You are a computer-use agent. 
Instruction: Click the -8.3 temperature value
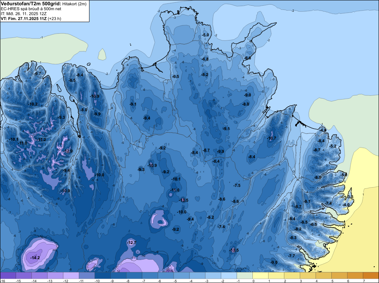point(293,238)
